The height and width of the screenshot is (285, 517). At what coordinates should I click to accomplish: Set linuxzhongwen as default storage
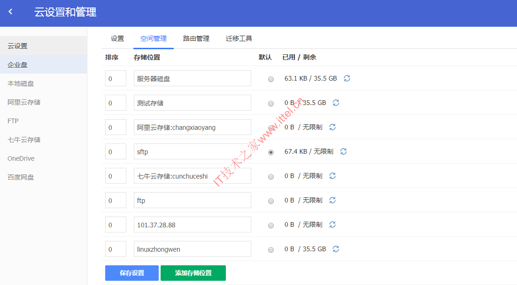(271, 250)
